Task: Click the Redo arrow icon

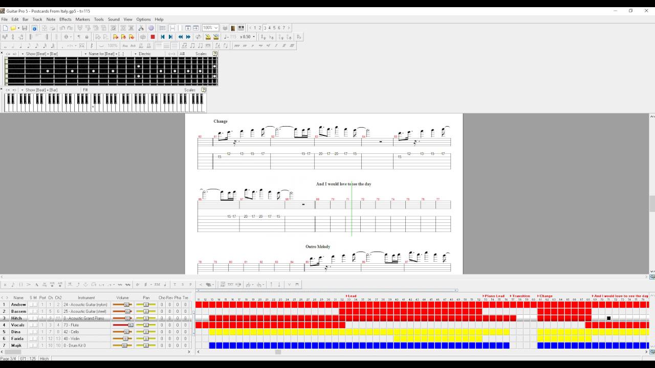Action: (70, 28)
